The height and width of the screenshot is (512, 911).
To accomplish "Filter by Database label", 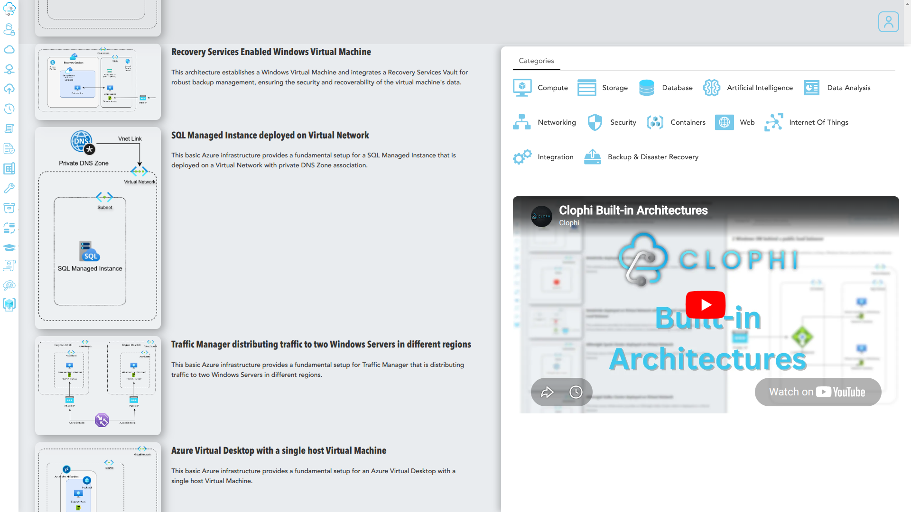I will pos(677,88).
